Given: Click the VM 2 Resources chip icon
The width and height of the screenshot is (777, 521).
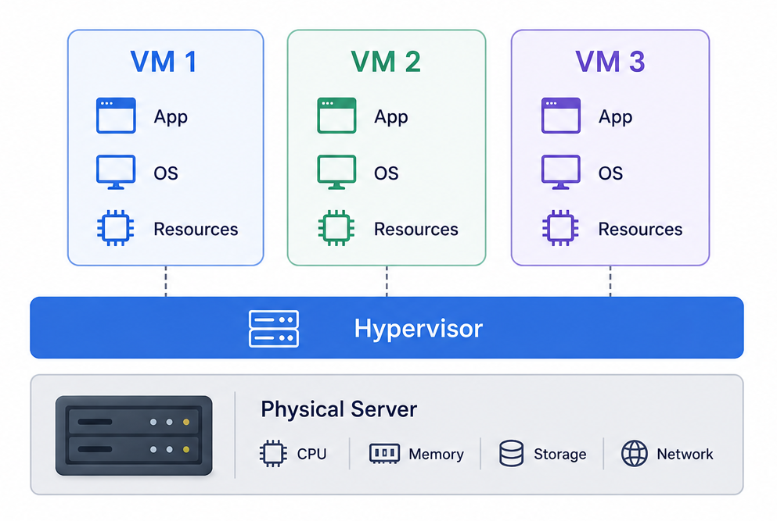Looking at the screenshot, I should 336,228.
